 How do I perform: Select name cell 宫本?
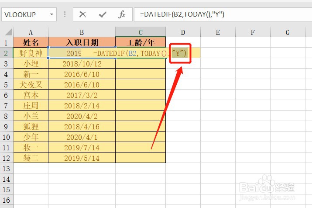pos(31,95)
